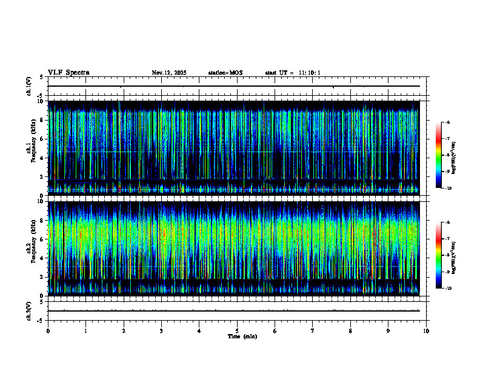Click the time axis tick label "8"

click(x=350, y=331)
